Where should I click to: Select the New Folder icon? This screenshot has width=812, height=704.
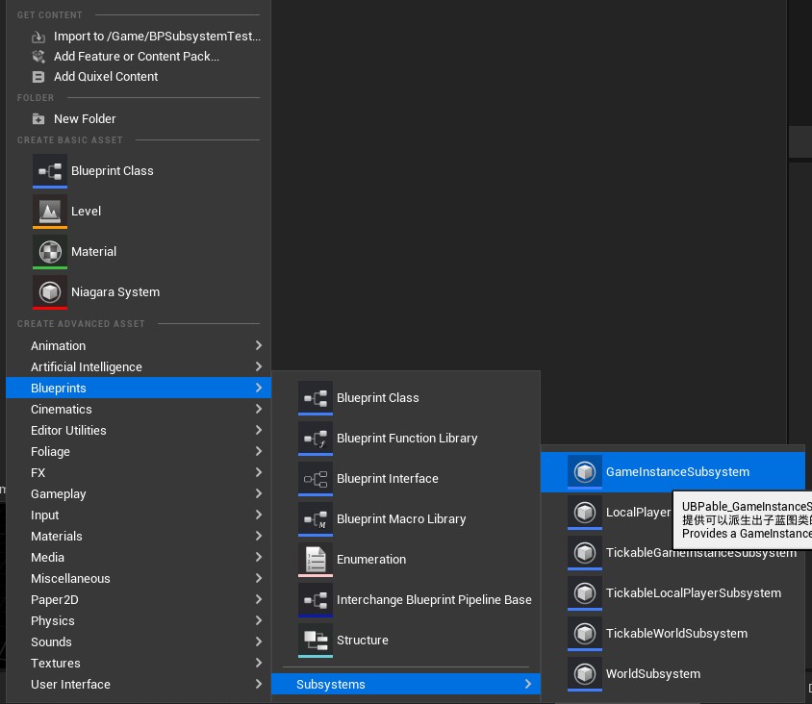click(37, 118)
